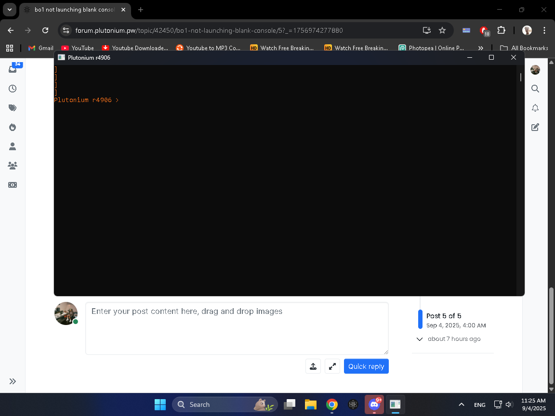Viewport: 555px width, 416px height.
Task: Open the ENG language indicator
Action: pos(480,404)
